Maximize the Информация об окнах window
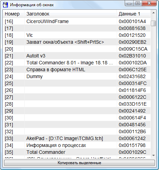This screenshot has width=159, height=170. (138, 3)
